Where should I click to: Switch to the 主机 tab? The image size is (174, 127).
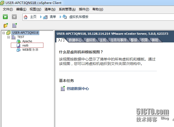coord(103,40)
